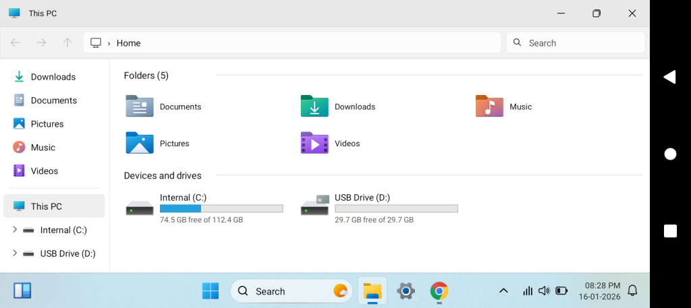The image size is (691, 308).
Task: Click the Up arrow navigation button
Action: coord(67,42)
